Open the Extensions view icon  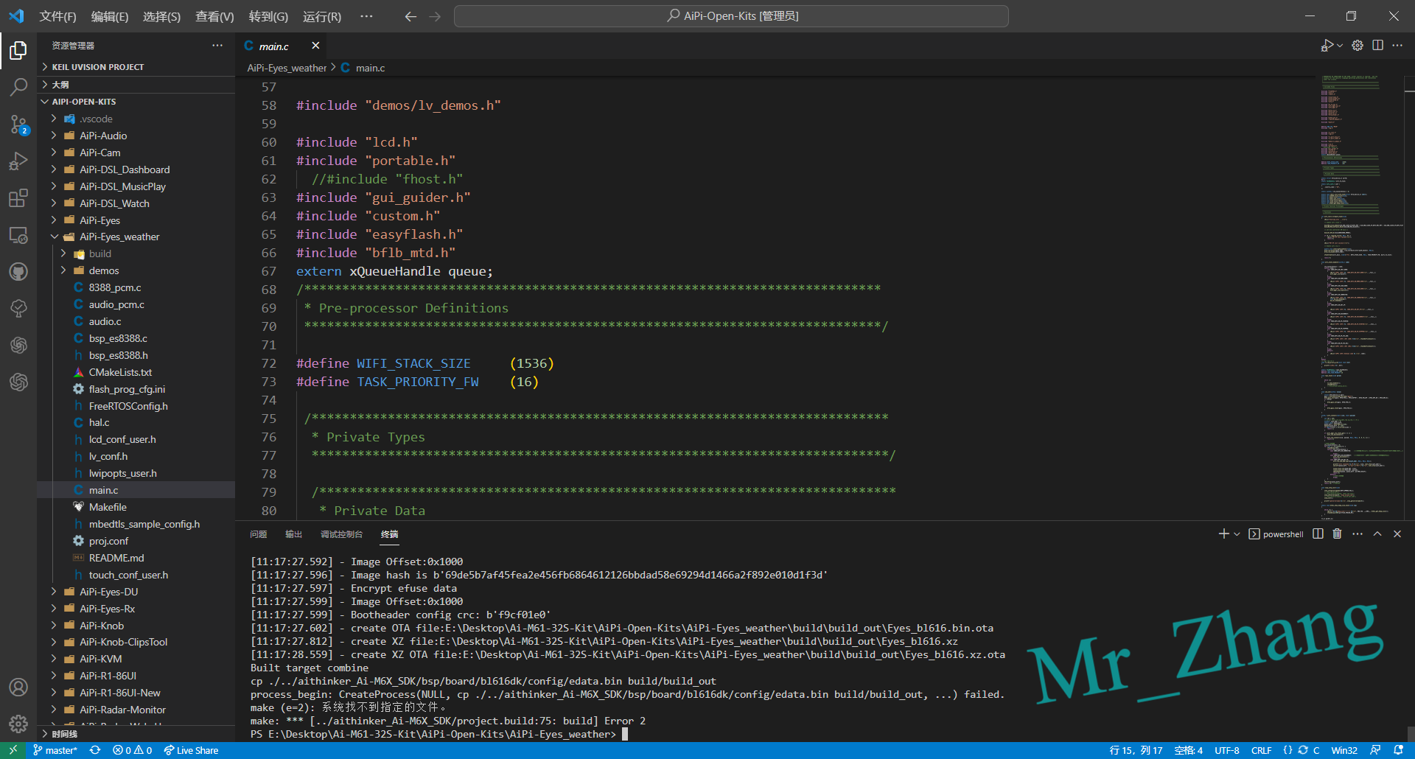pyautogui.click(x=18, y=197)
